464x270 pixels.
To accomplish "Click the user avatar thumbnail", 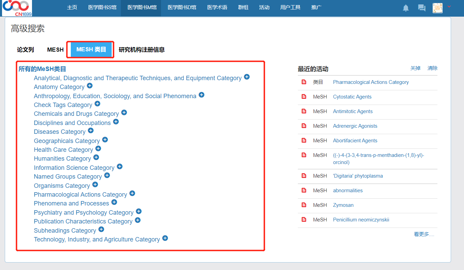I will point(437,8).
